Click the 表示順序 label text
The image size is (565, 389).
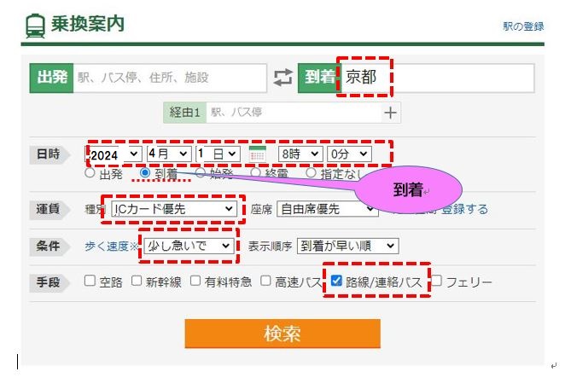[270, 247]
